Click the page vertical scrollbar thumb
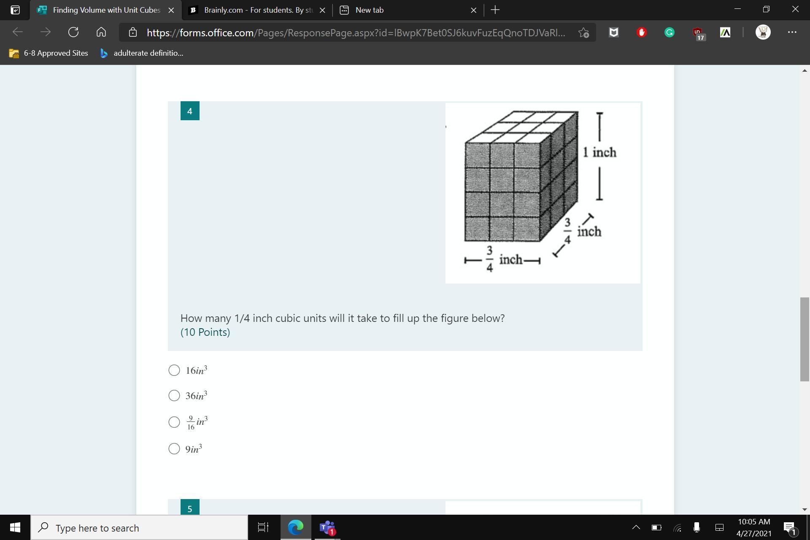This screenshot has width=810, height=540. (804, 339)
